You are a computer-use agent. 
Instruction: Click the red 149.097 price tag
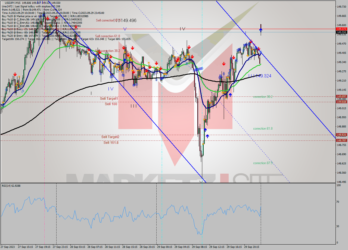point(341,96)
